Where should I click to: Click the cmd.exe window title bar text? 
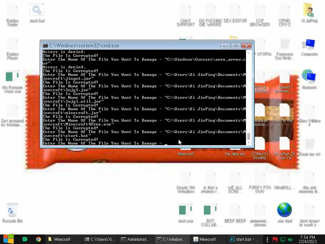(84, 46)
